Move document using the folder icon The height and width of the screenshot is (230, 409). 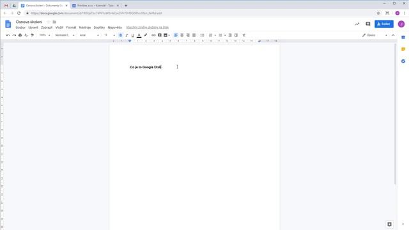pyautogui.click(x=54, y=22)
